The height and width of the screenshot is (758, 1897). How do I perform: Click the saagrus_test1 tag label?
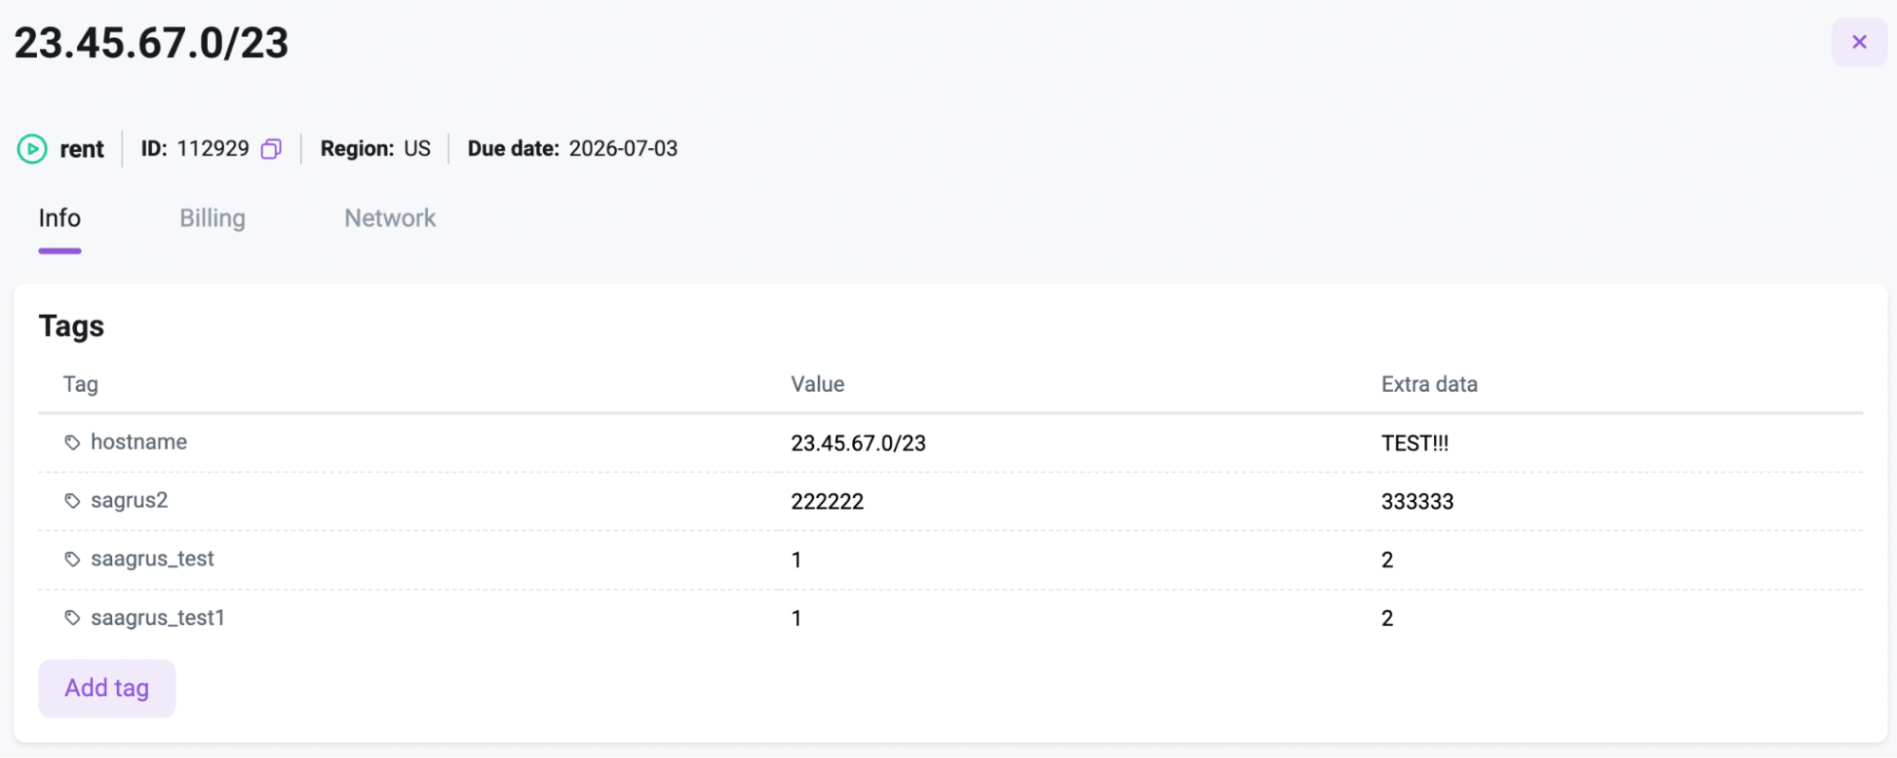pyautogui.click(x=158, y=619)
